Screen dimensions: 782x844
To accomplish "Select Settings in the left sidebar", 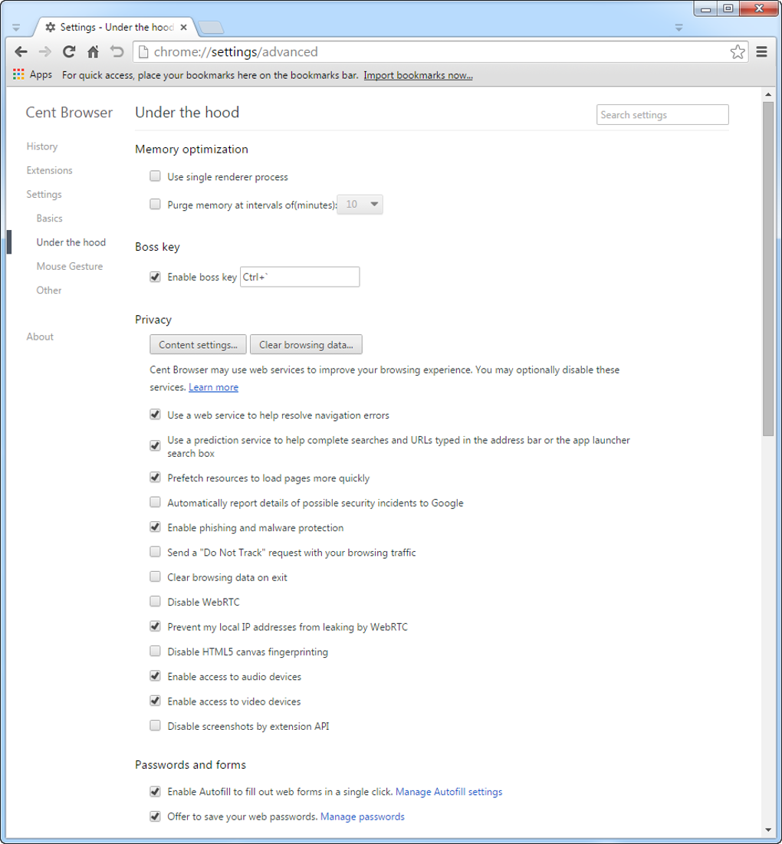I will 44,194.
